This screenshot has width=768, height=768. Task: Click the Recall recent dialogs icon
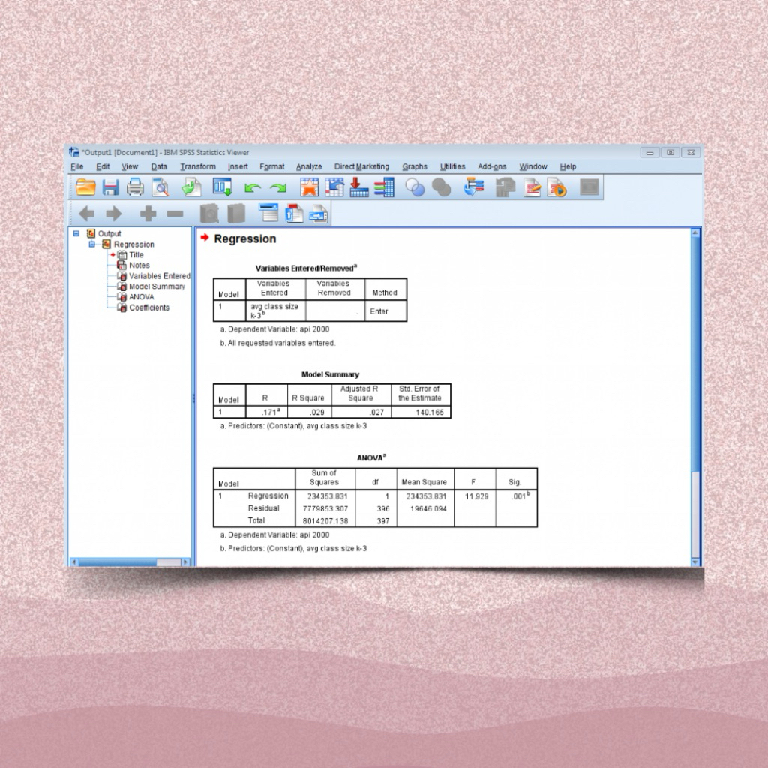pos(222,187)
